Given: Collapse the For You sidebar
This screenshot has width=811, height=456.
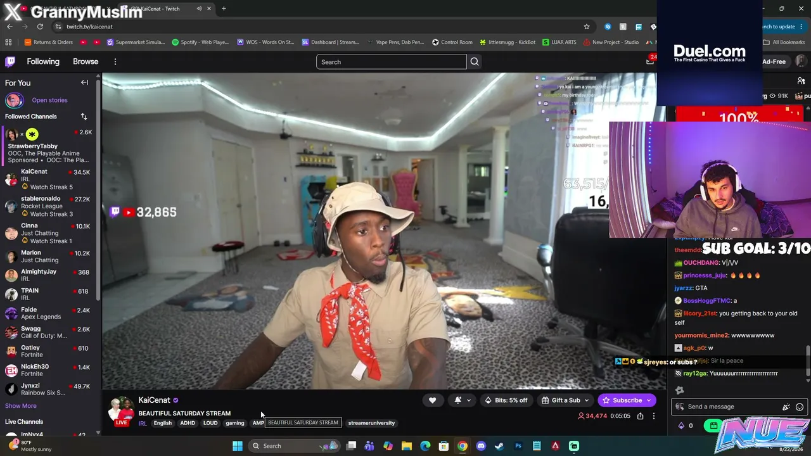Looking at the screenshot, I should [84, 82].
